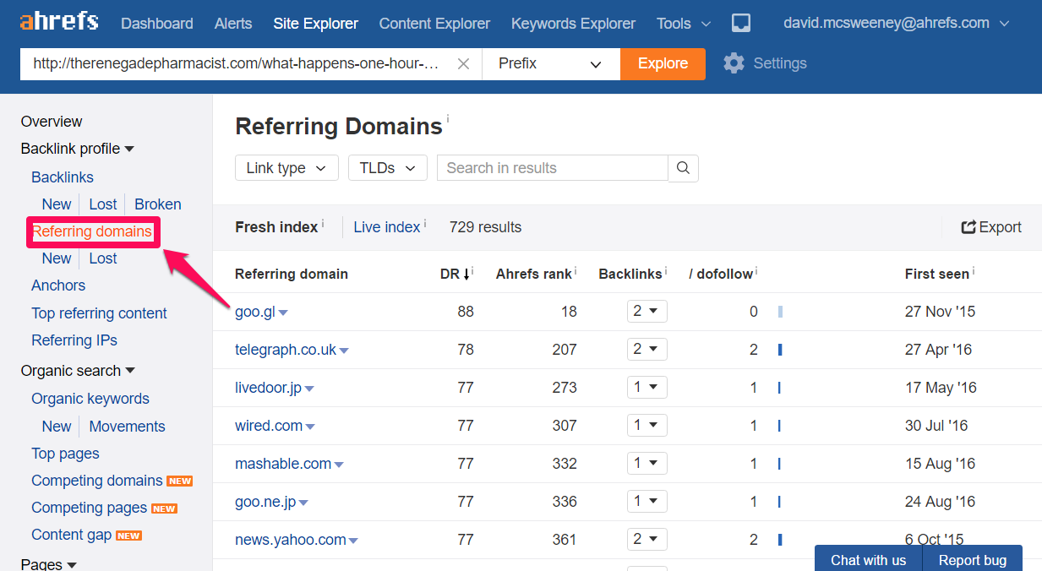1042x571 pixels.
Task: Click the ahrefs logo
Action: tap(59, 22)
